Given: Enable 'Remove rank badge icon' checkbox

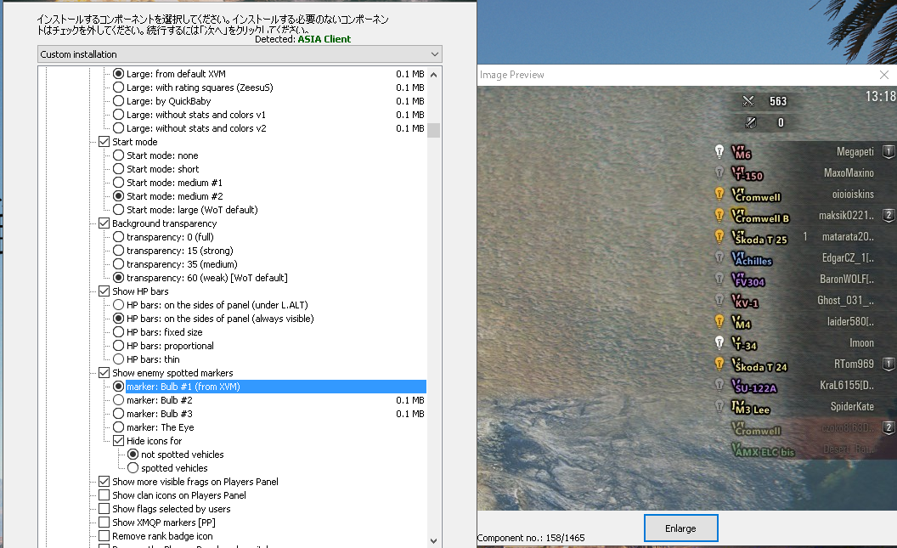Looking at the screenshot, I should pos(104,536).
